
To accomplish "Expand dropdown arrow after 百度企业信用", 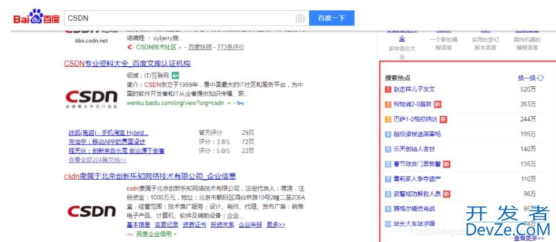I will click(175, 235).
